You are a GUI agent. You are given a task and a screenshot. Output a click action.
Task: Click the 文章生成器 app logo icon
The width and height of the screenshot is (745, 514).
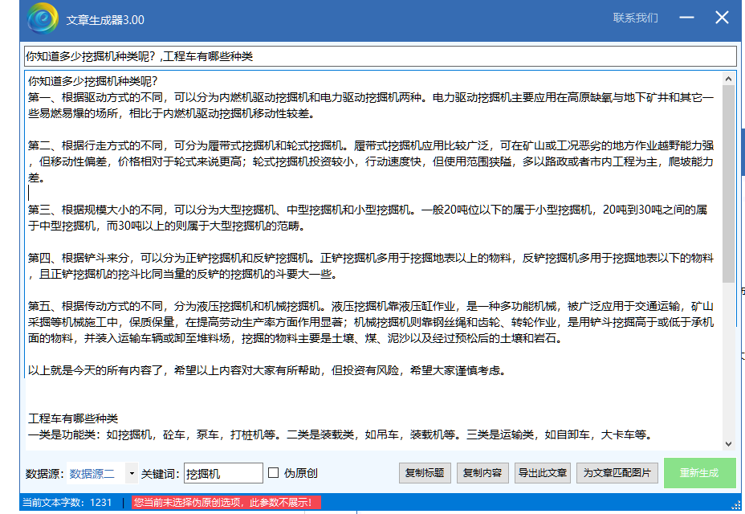pyautogui.click(x=43, y=18)
